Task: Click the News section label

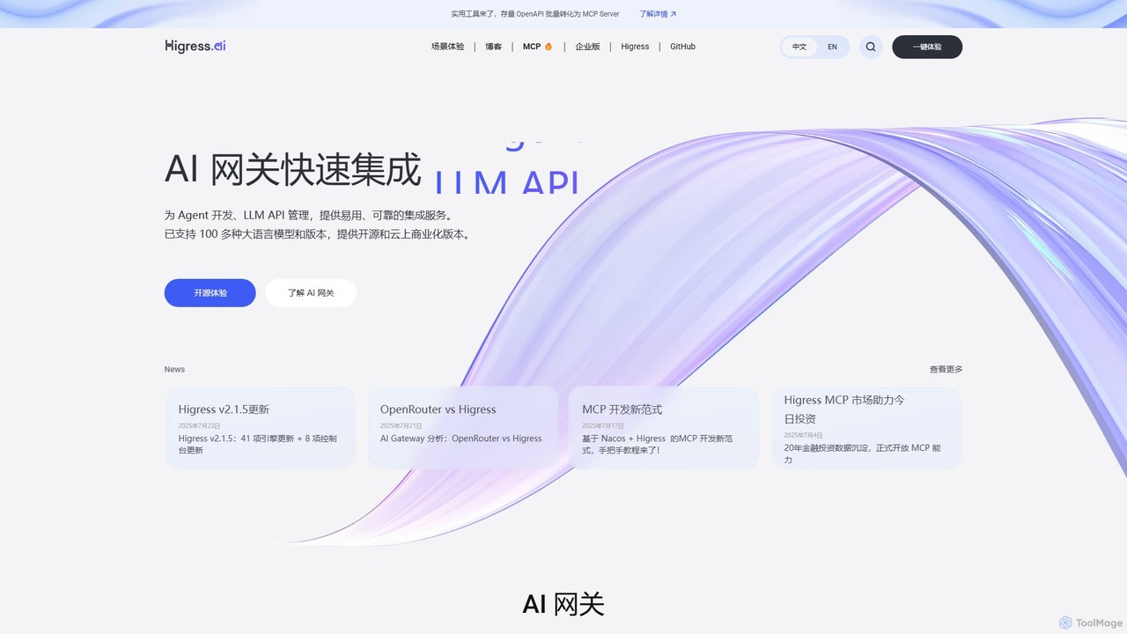Action: [174, 370]
